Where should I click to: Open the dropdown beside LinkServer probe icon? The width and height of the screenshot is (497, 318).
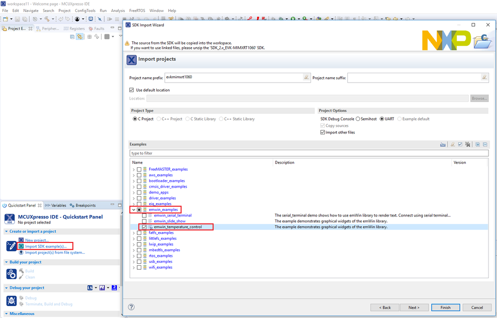[x=96, y=288]
